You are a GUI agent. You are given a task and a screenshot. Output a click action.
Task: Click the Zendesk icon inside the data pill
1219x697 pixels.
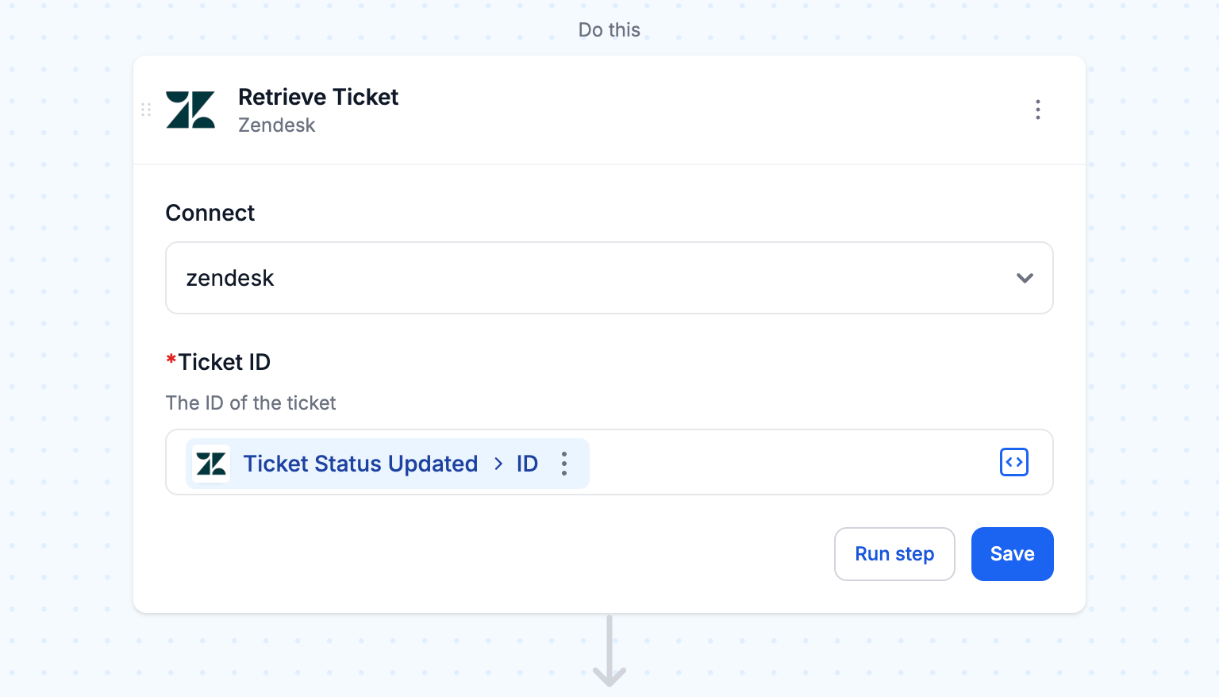[x=211, y=464]
